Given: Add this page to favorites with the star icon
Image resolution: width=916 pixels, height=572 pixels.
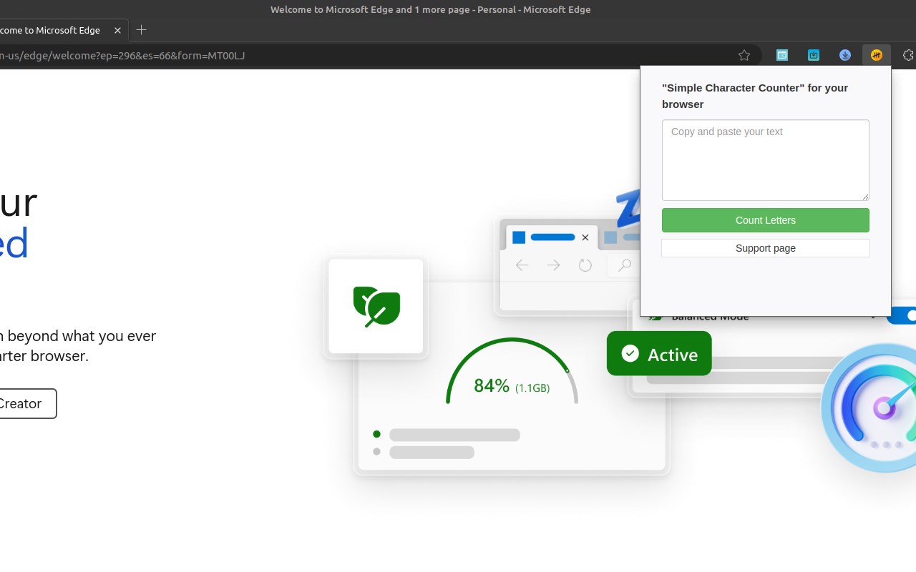Looking at the screenshot, I should [744, 55].
